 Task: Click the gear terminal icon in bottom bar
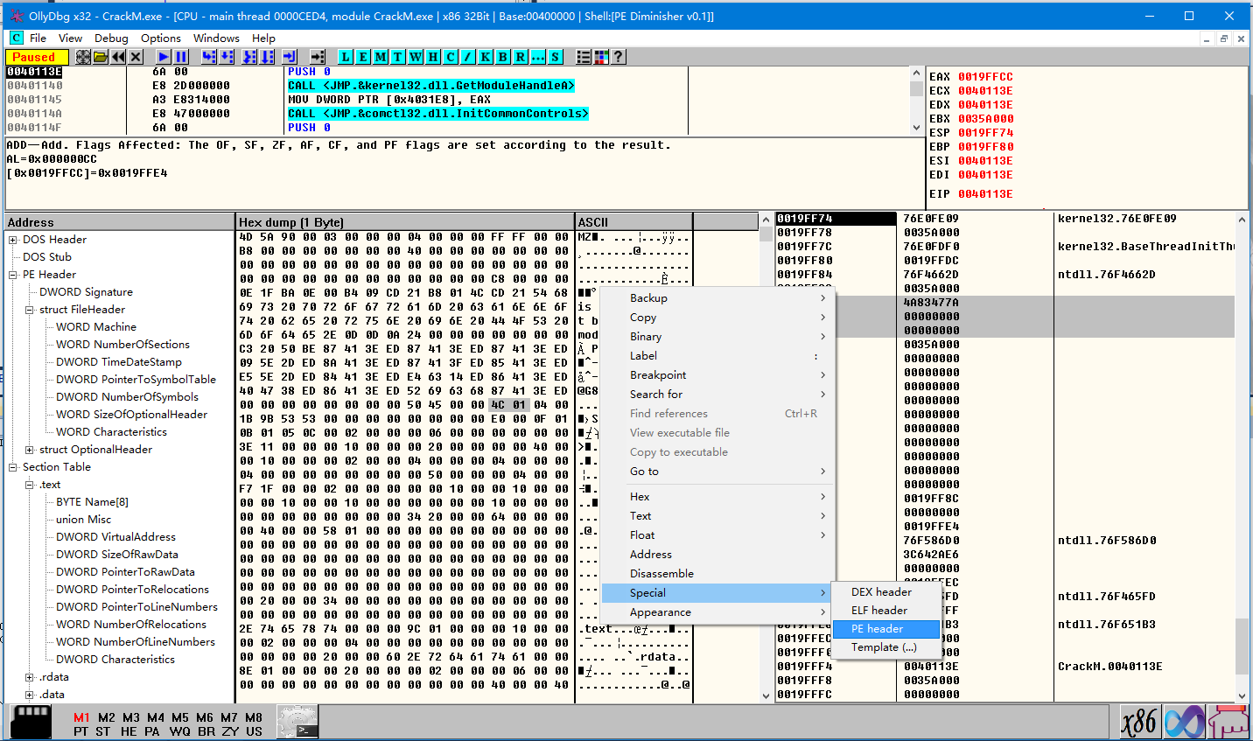tap(297, 723)
